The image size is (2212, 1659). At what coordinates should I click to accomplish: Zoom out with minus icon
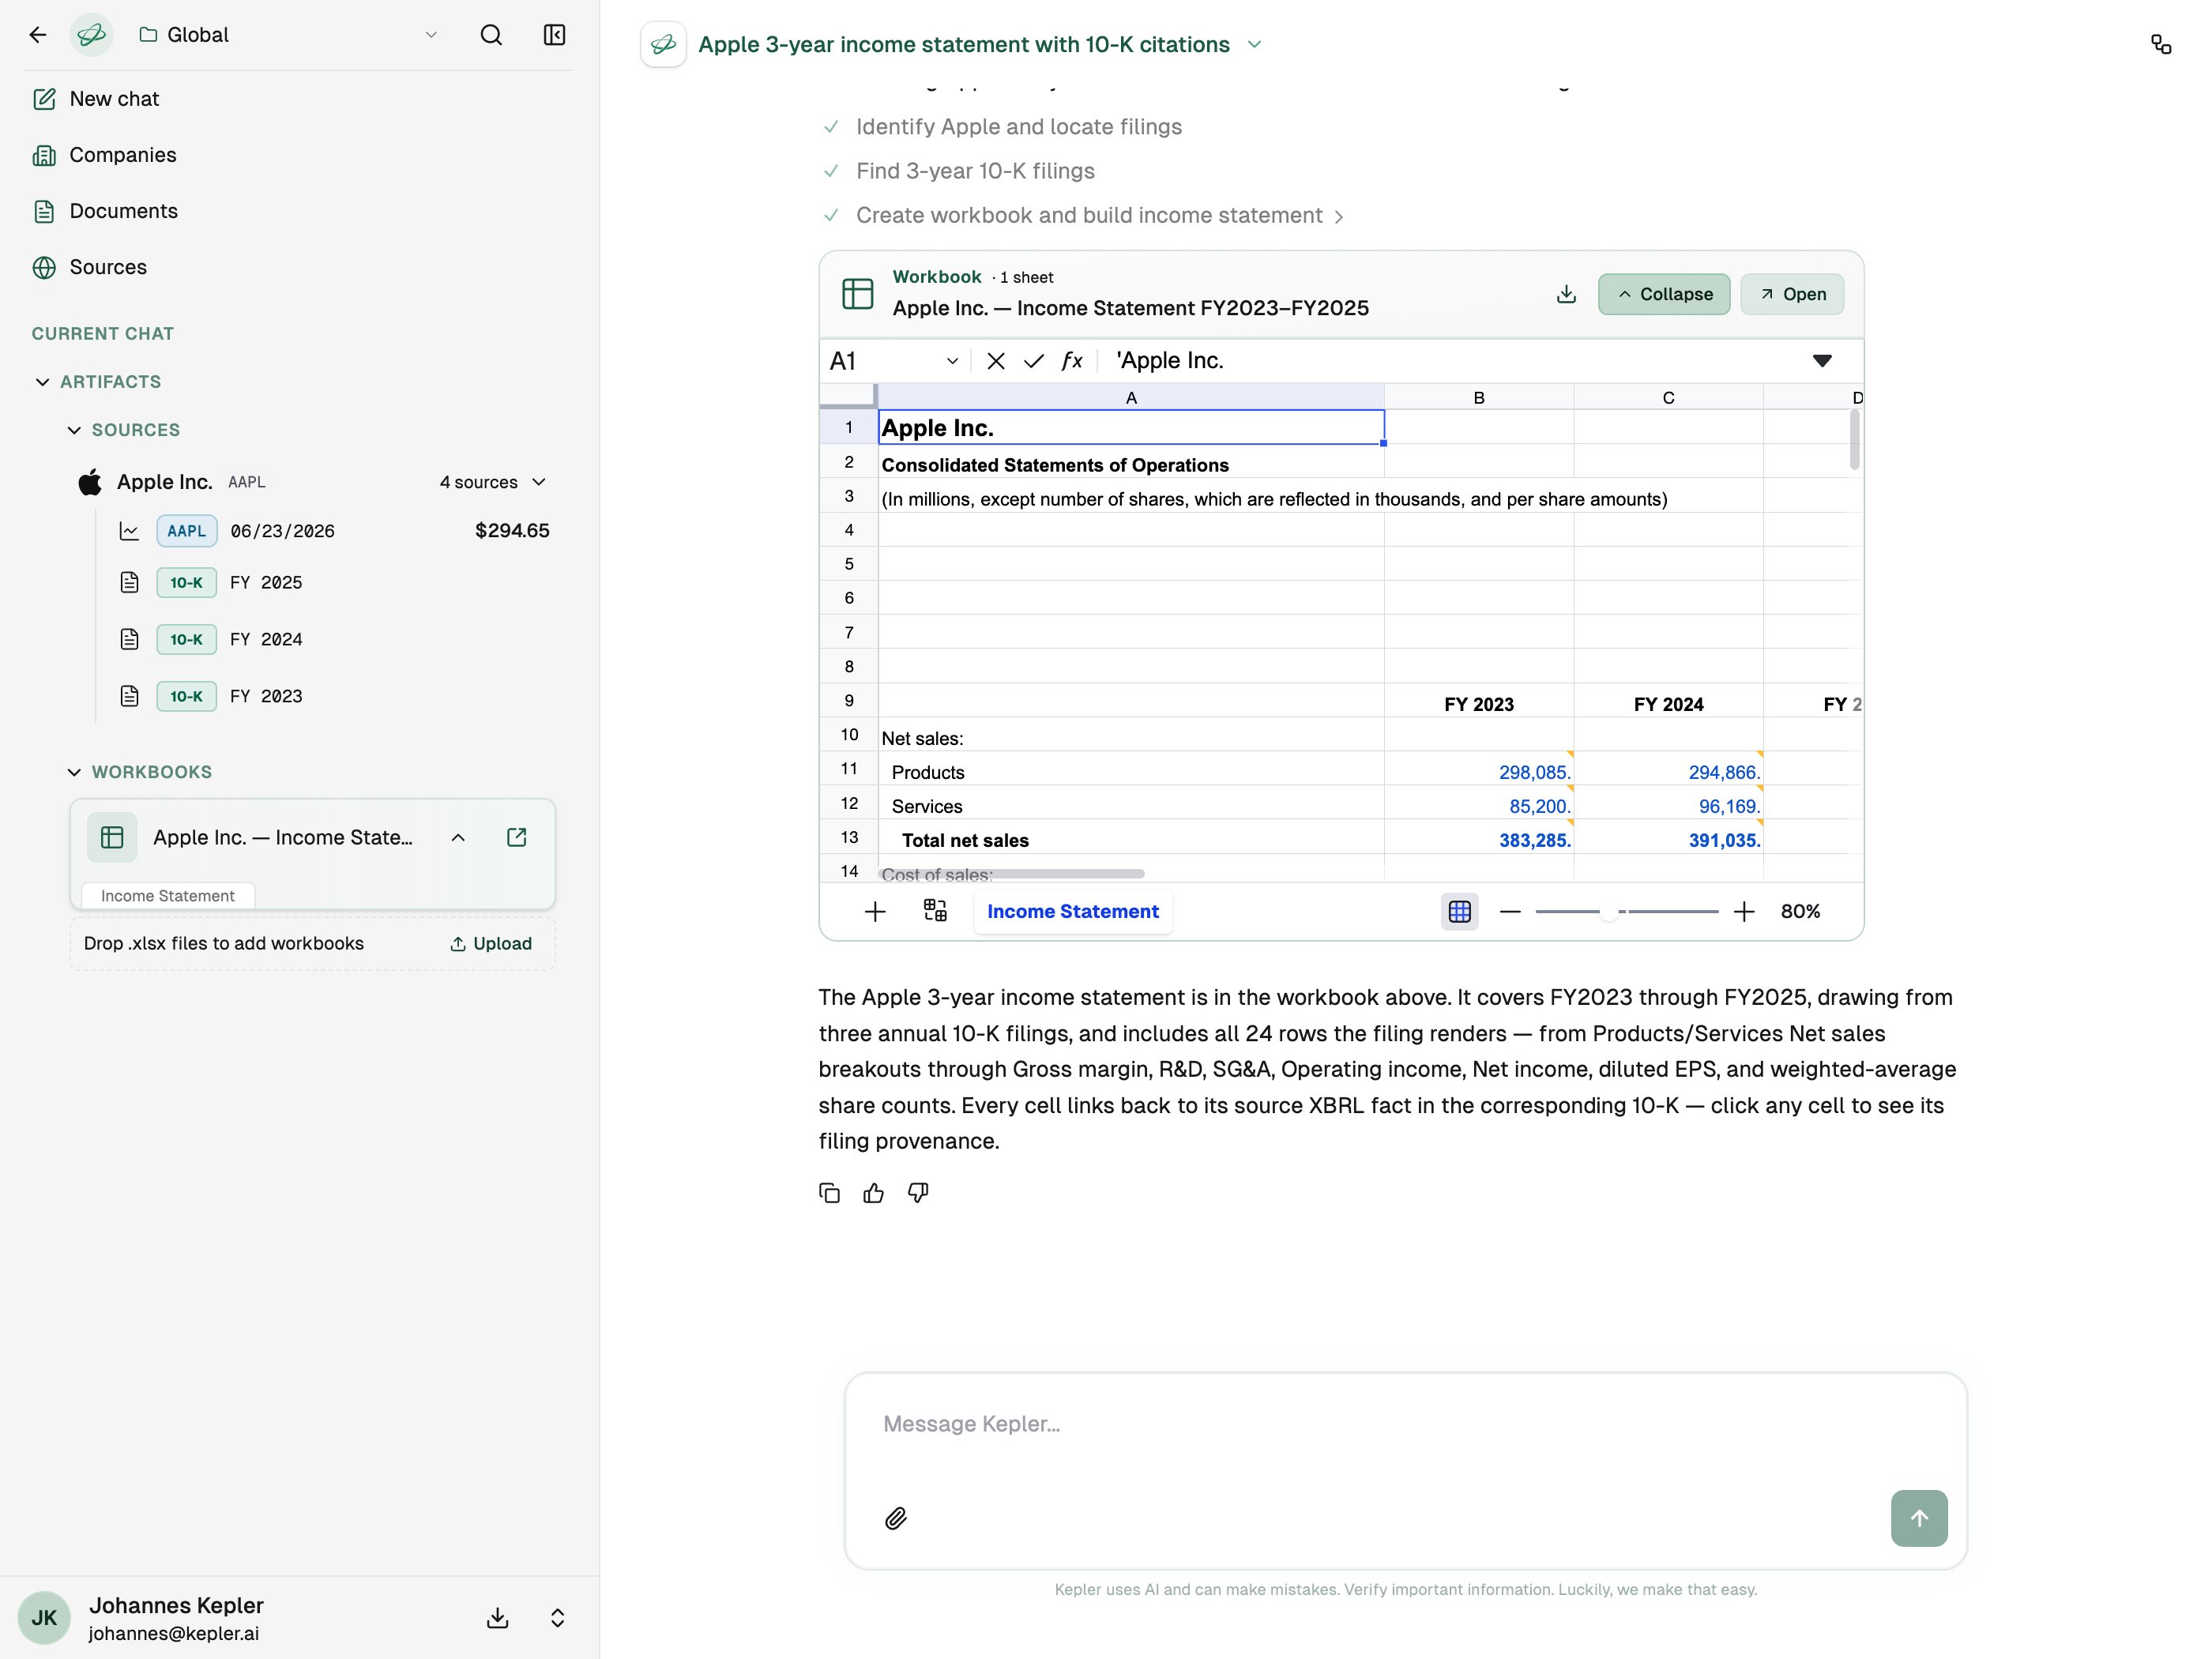tap(1510, 912)
